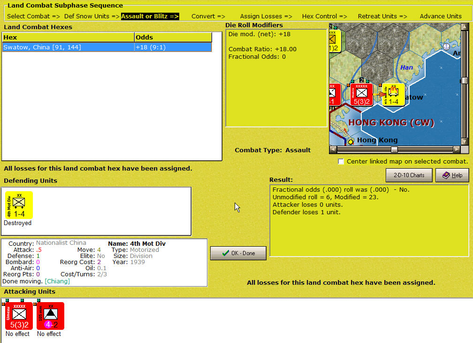Sort by the Odds column header

[x=173, y=37]
